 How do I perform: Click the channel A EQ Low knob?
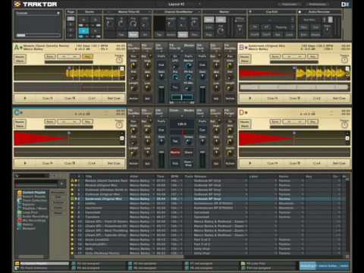pos(147,88)
